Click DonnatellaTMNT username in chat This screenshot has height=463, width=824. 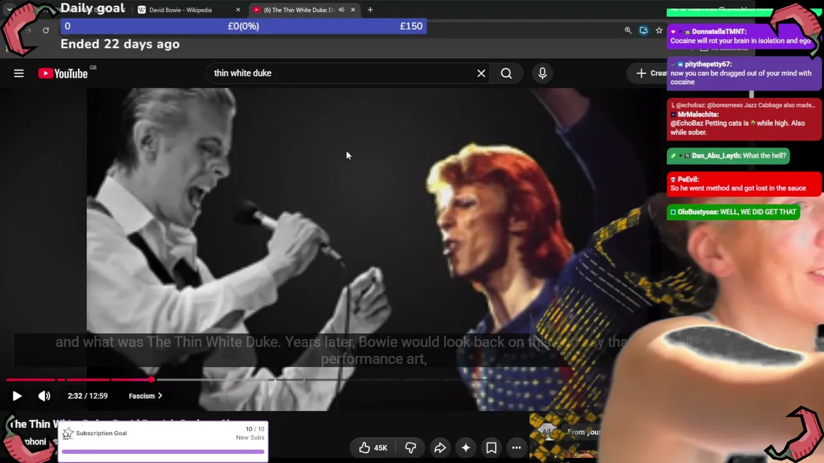[719, 32]
